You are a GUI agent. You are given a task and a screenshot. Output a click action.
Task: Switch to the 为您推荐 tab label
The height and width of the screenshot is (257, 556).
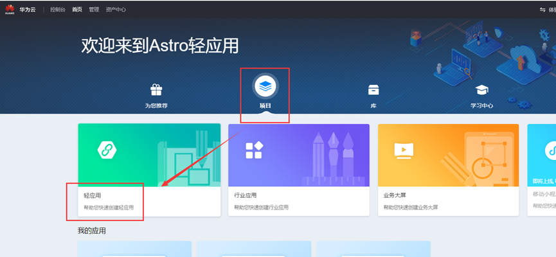tap(156, 105)
